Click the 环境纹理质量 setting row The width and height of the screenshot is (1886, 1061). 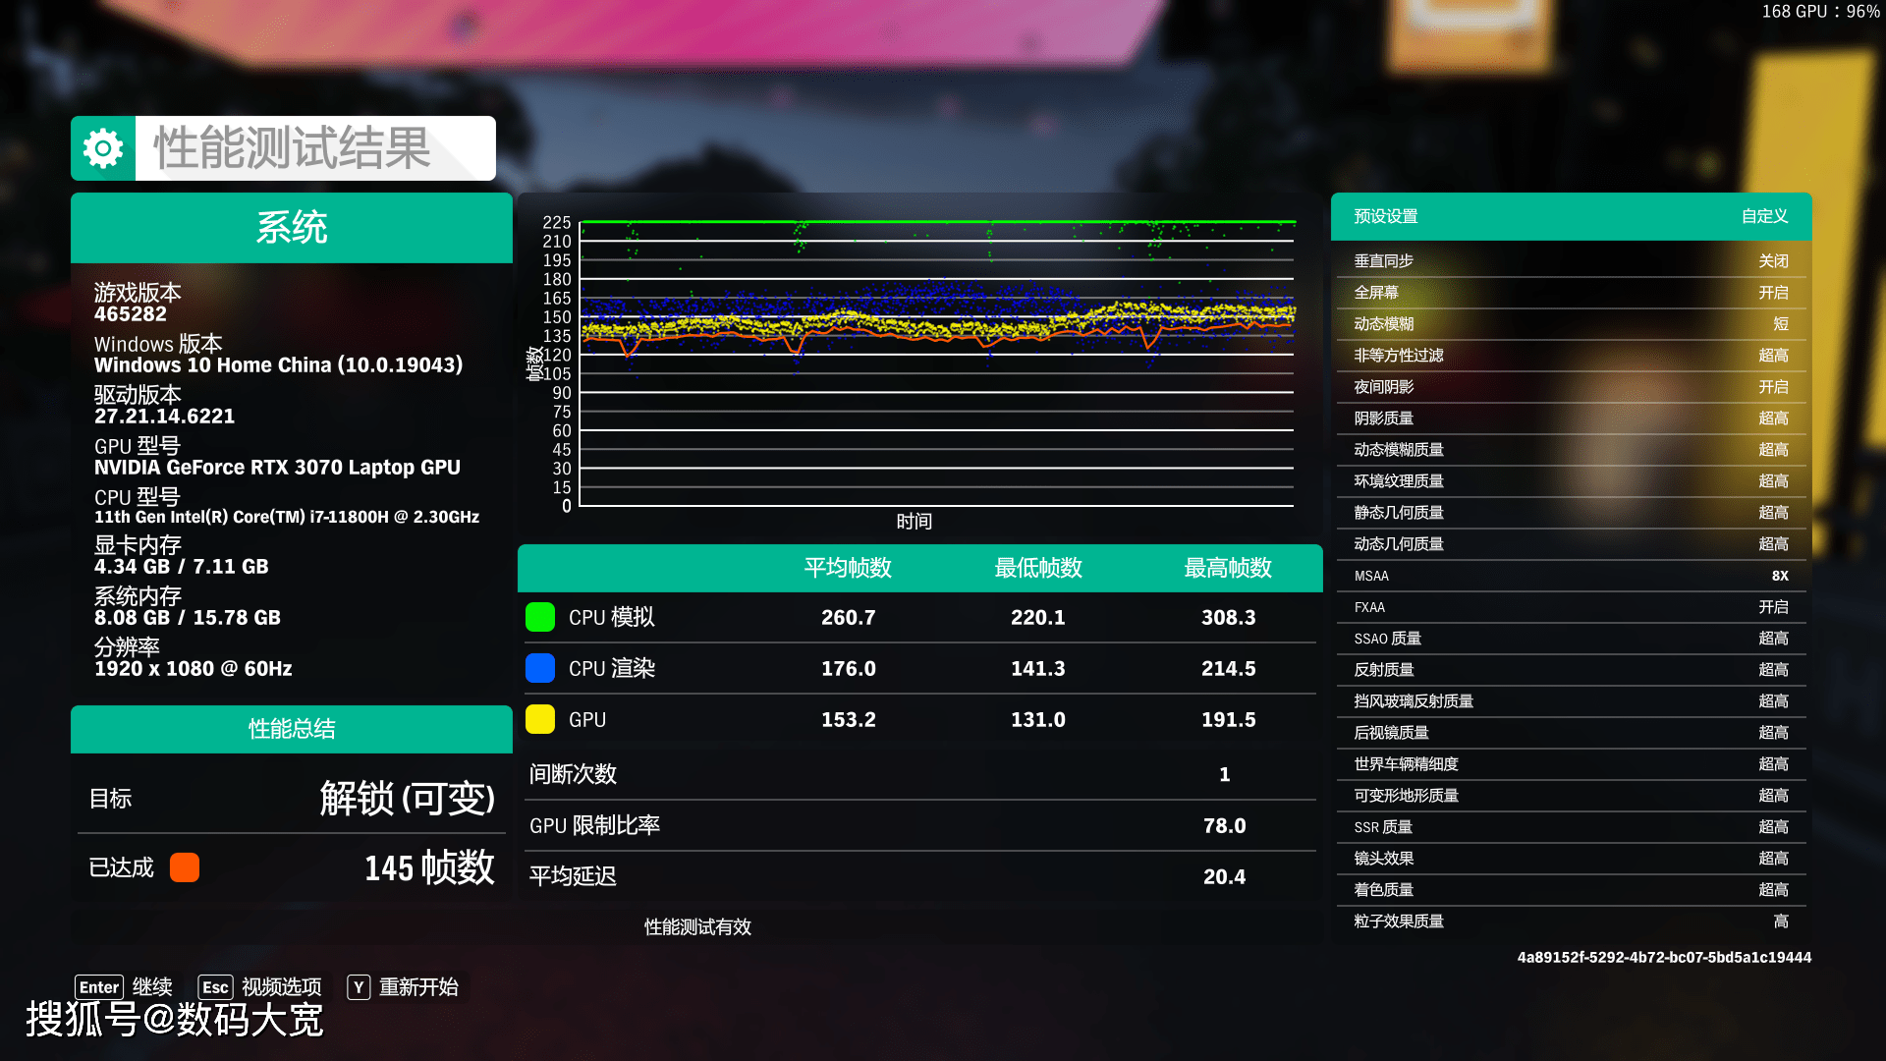pyautogui.click(x=1572, y=481)
